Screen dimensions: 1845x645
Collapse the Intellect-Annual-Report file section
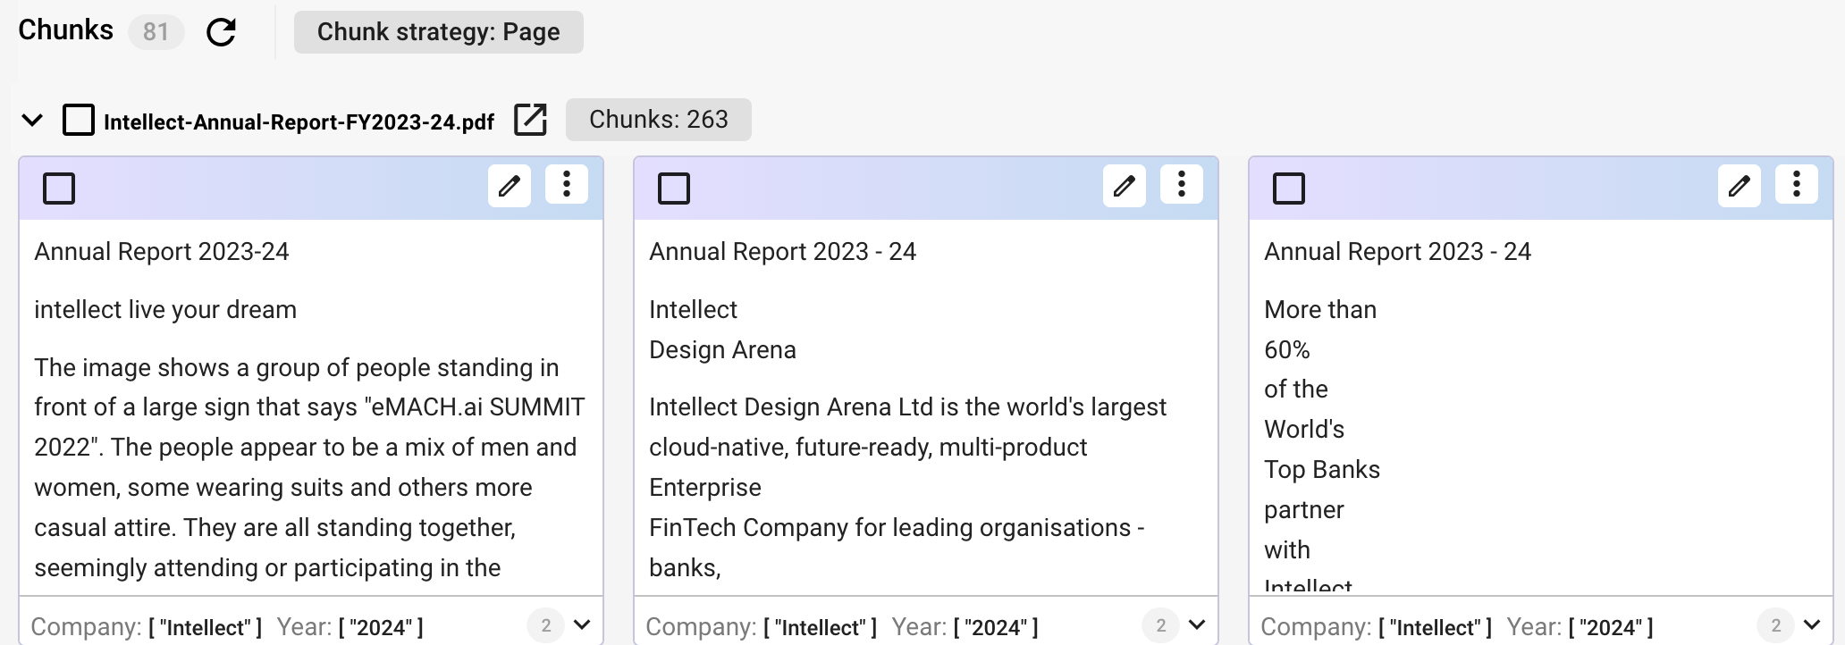pyautogui.click(x=32, y=120)
